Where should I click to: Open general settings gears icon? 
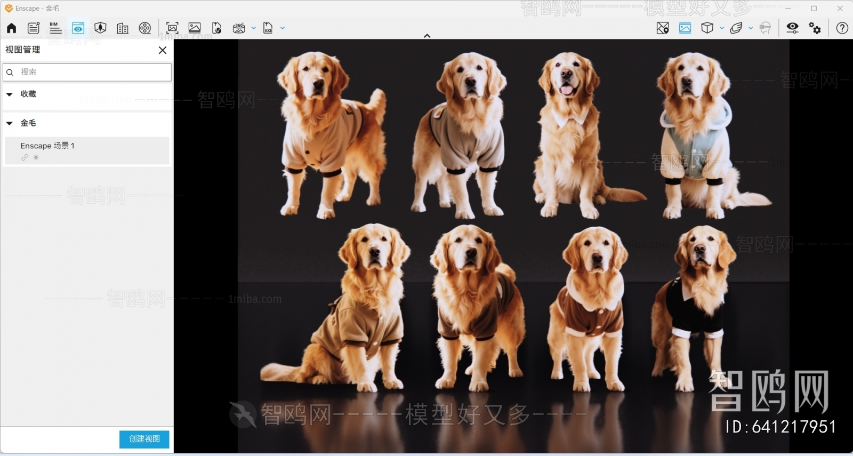pyautogui.click(x=815, y=28)
